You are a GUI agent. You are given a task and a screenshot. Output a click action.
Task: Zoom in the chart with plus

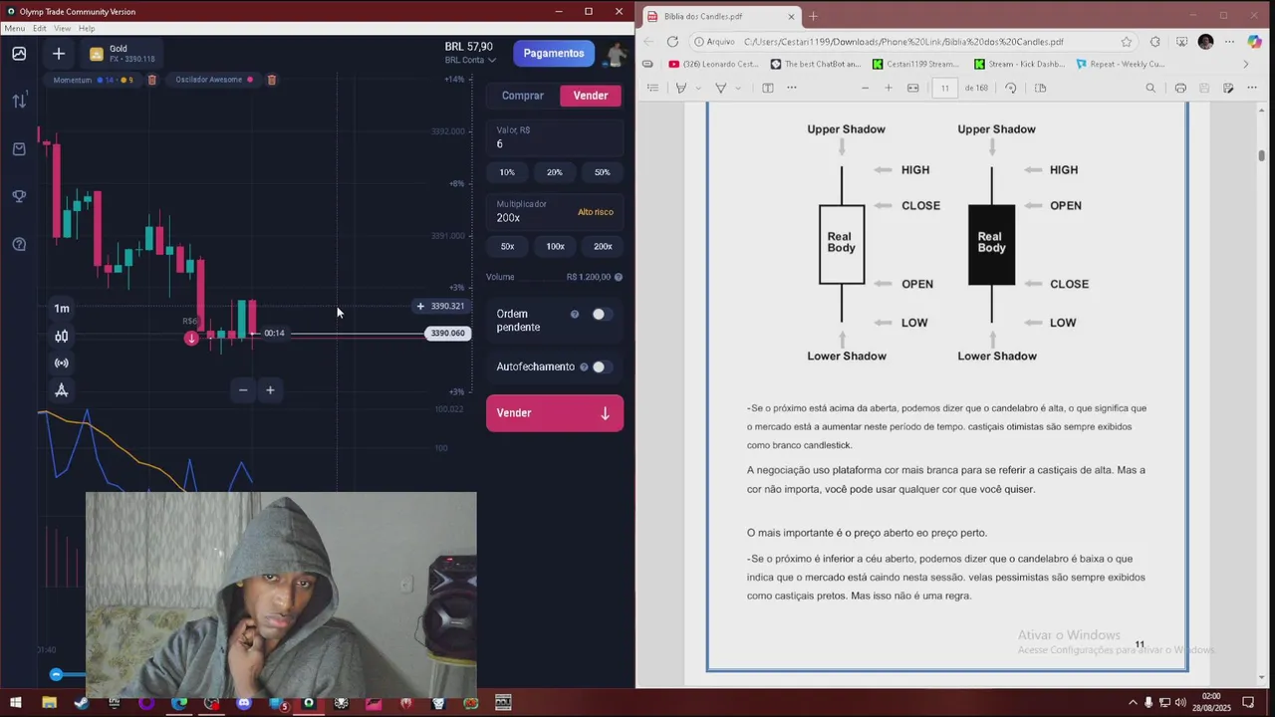click(270, 390)
